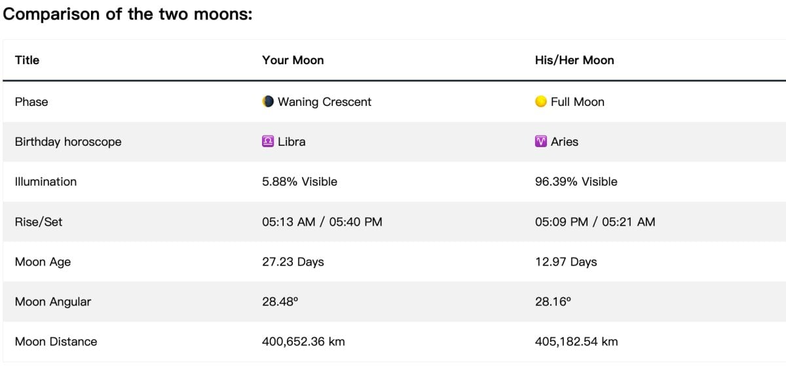Click the 'Full Moon' phase text
Screen dimensions: 786x374
click(578, 102)
